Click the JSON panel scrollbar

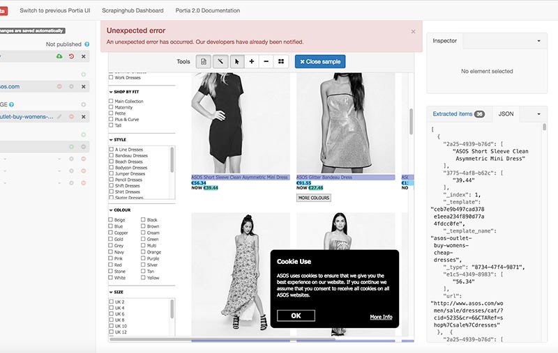click(544, 127)
